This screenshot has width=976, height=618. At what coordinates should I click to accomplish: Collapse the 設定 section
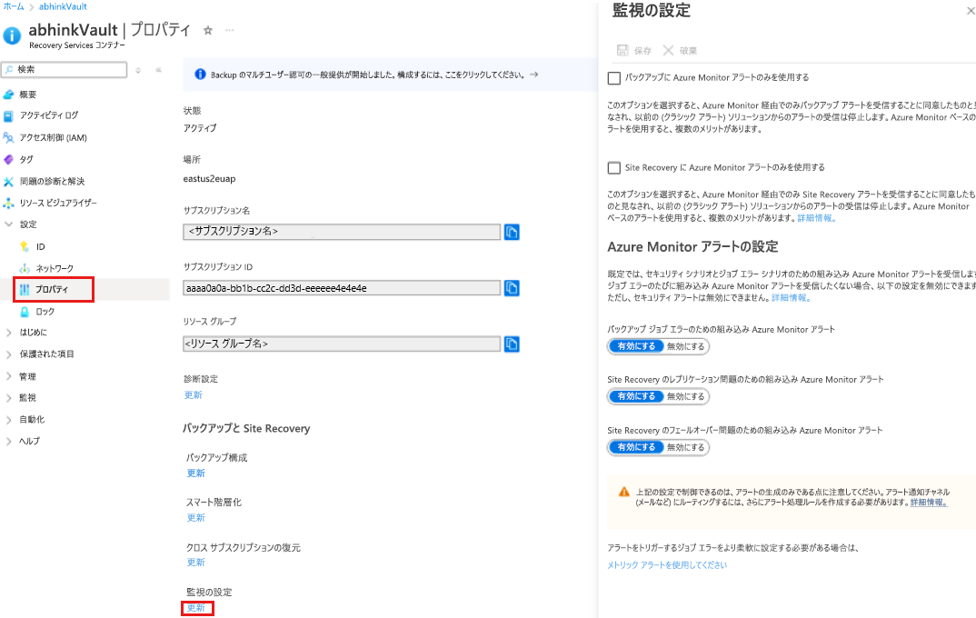9,224
